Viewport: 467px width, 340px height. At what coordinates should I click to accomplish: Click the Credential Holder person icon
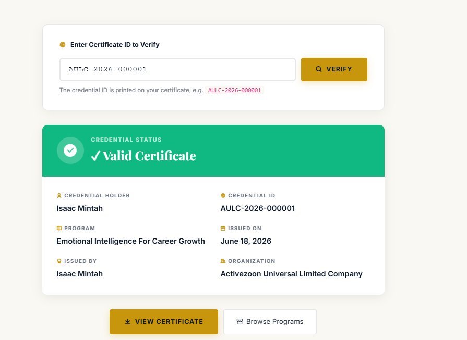(x=59, y=196)
